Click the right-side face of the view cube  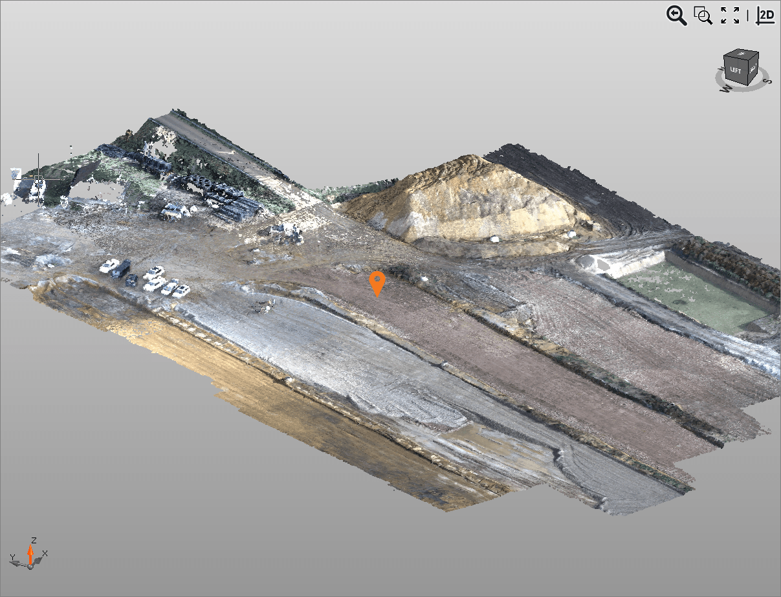click(753, 68)
